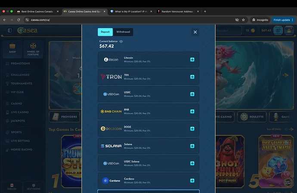Click the Dogecoin logo

tap(111, 129)
